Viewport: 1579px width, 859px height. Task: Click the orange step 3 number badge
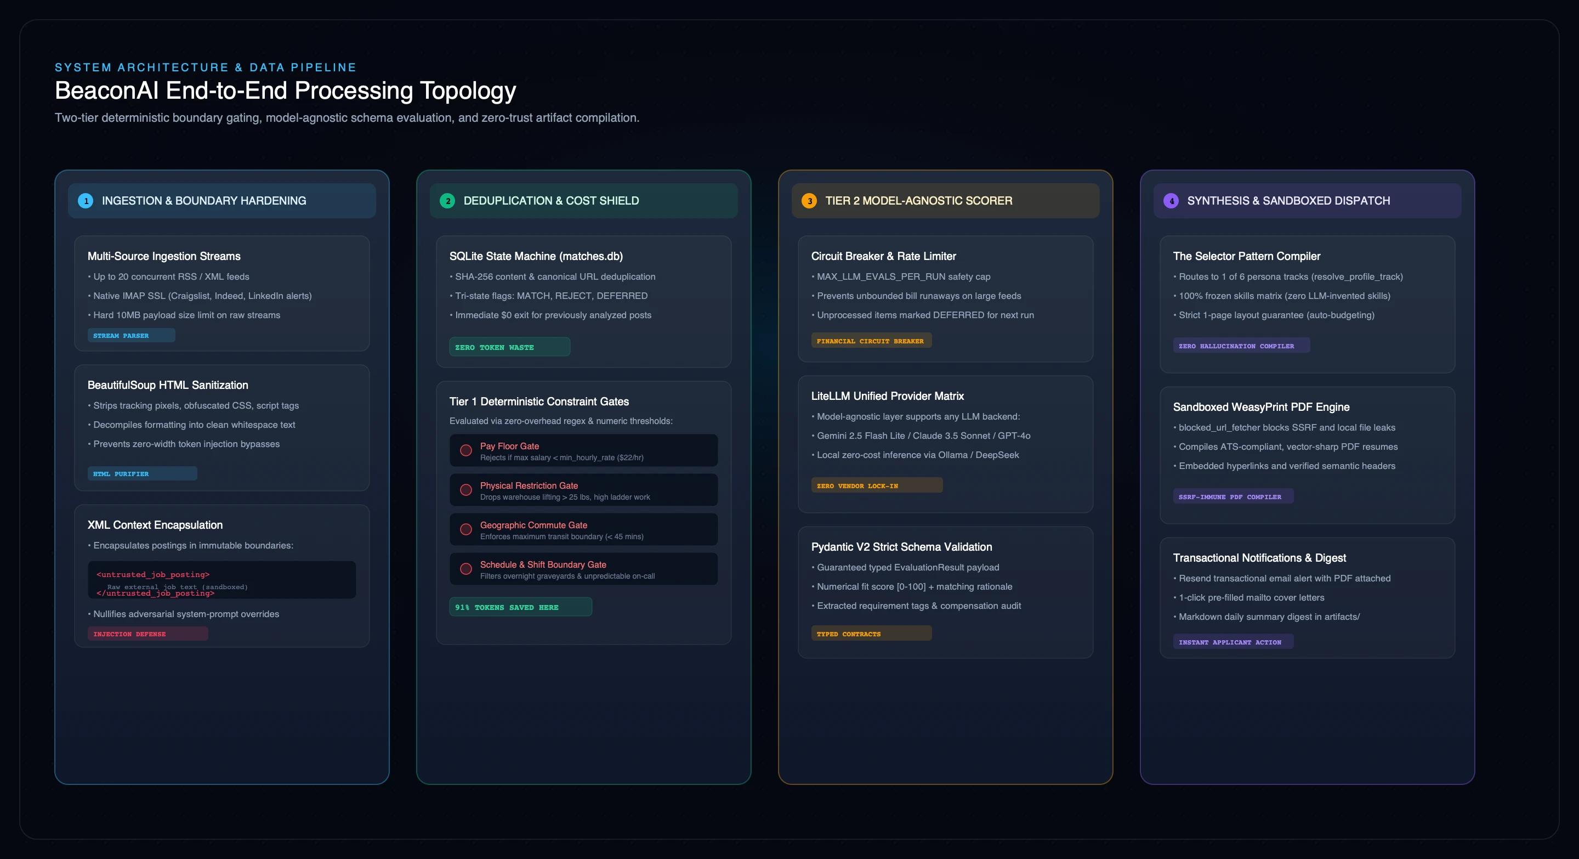(x=809, y=201)
